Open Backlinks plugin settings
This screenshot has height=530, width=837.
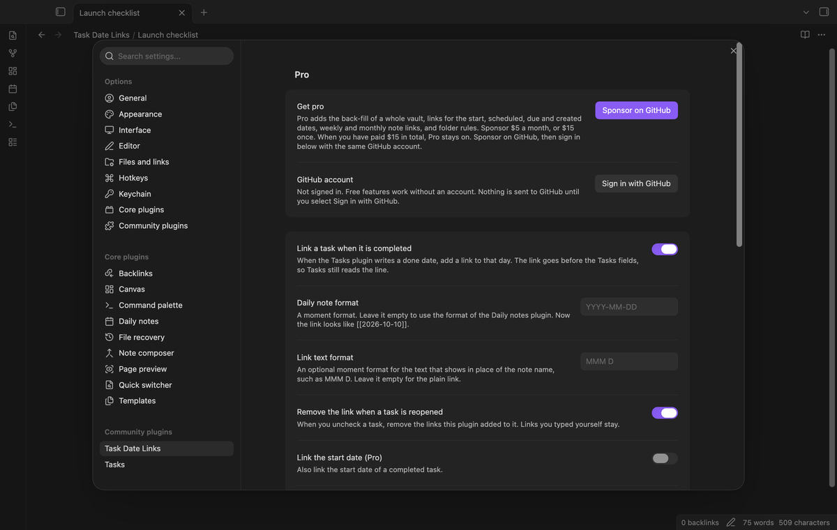[x=167, y=273]
